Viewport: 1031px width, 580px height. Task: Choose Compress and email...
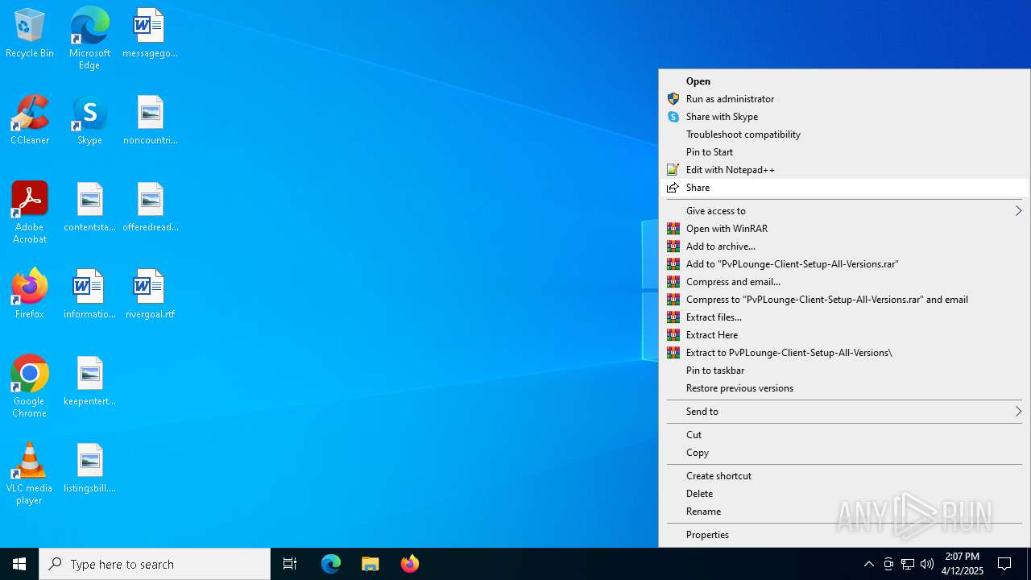coord(844,281)
